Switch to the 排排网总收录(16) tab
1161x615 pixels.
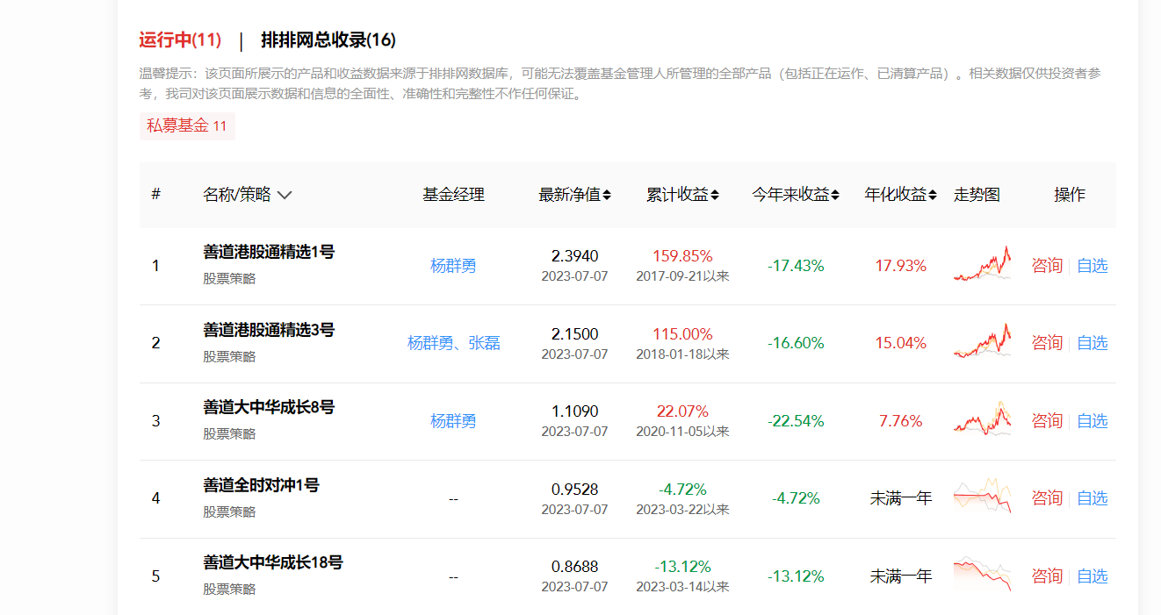point(327,39)
